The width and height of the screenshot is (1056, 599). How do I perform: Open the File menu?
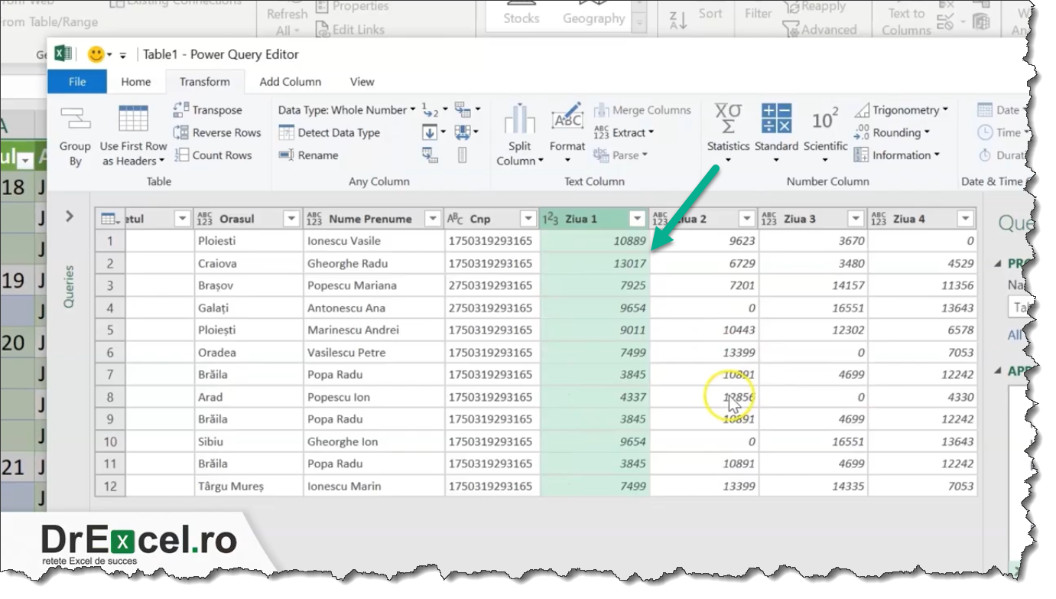pos(76,82)
